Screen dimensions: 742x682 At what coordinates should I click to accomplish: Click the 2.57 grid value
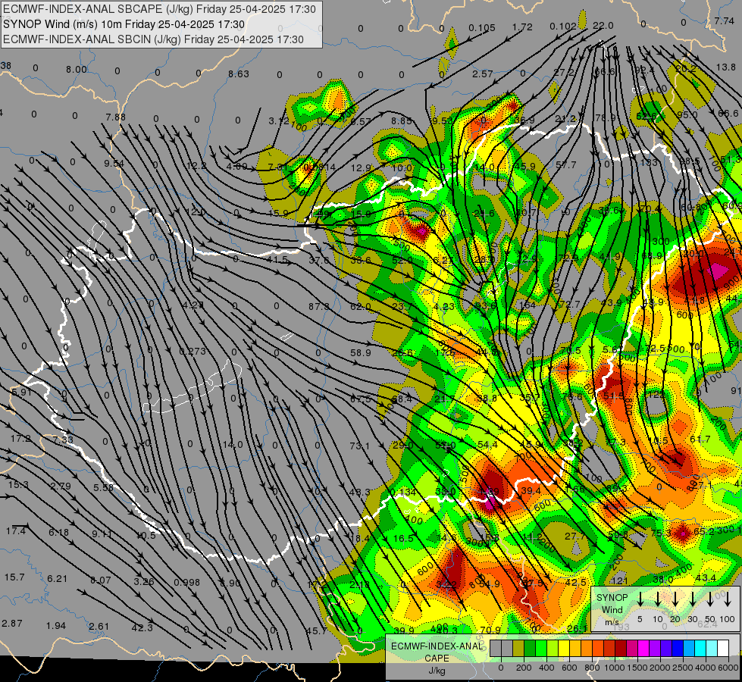(x=483, y=74)
